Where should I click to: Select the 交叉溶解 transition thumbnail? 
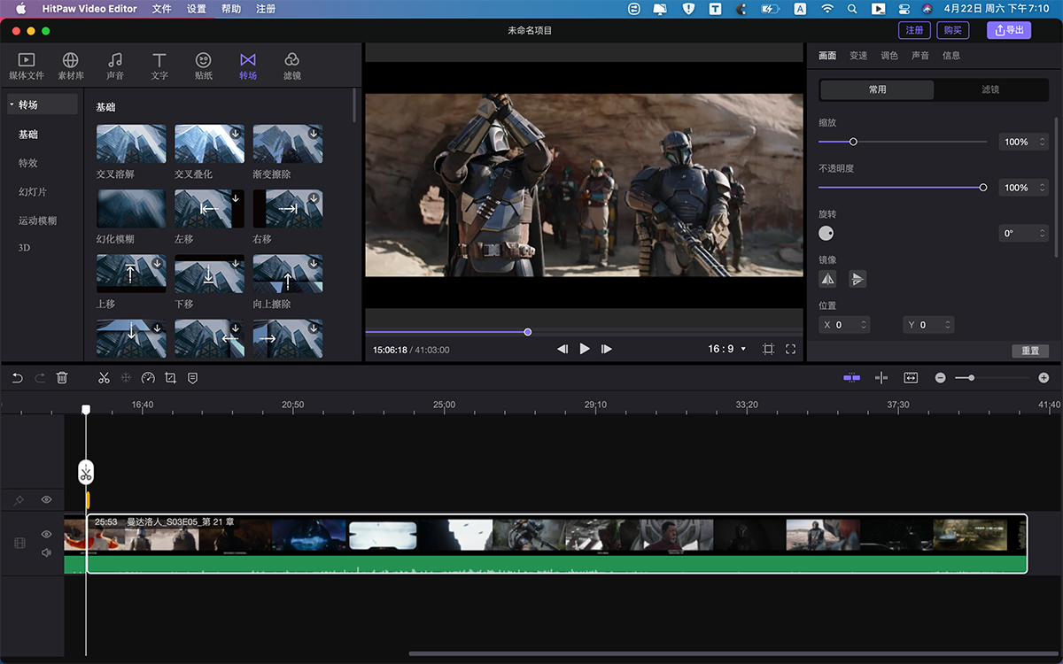131,143
